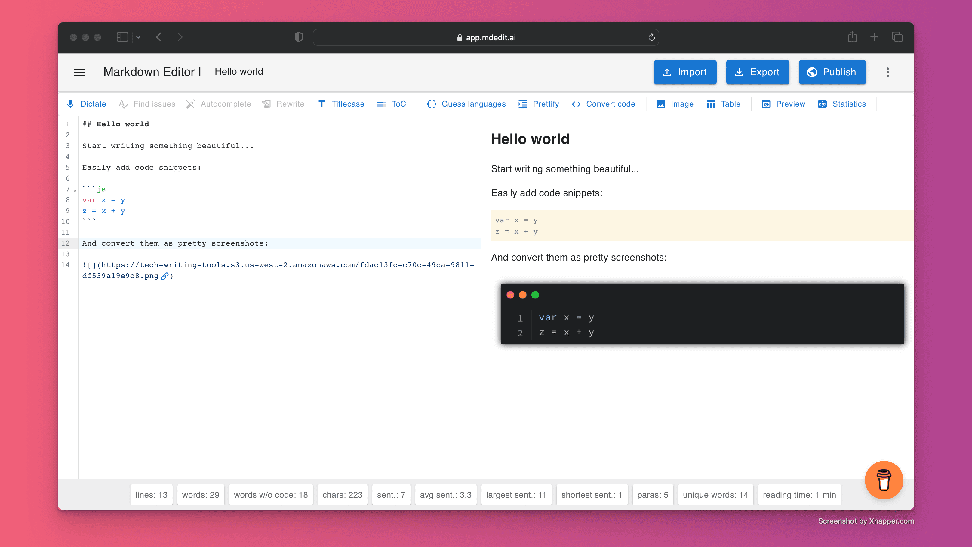The image size is (972, 547).
Task: Enable the Rewrite assistant
Action: tap(284, 104)
